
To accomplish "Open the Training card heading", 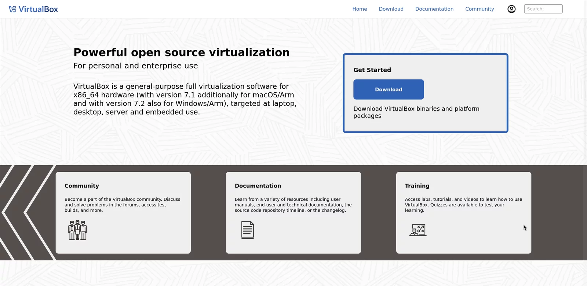I will 417,186.
